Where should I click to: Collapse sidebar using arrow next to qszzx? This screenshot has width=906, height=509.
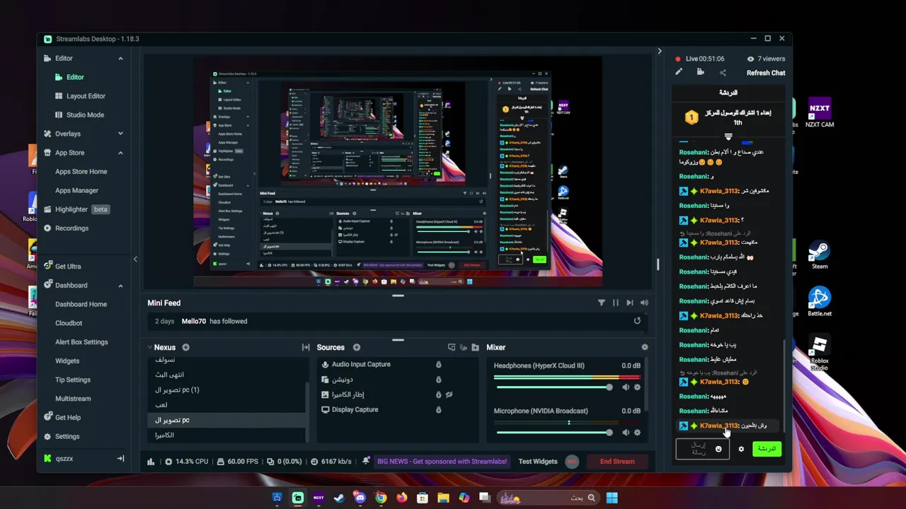click(x=120, y=459)
